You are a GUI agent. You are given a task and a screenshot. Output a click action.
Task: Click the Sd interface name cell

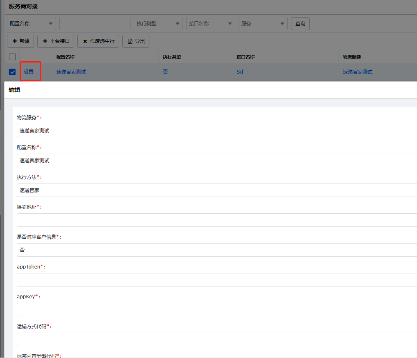click(240, 72)
